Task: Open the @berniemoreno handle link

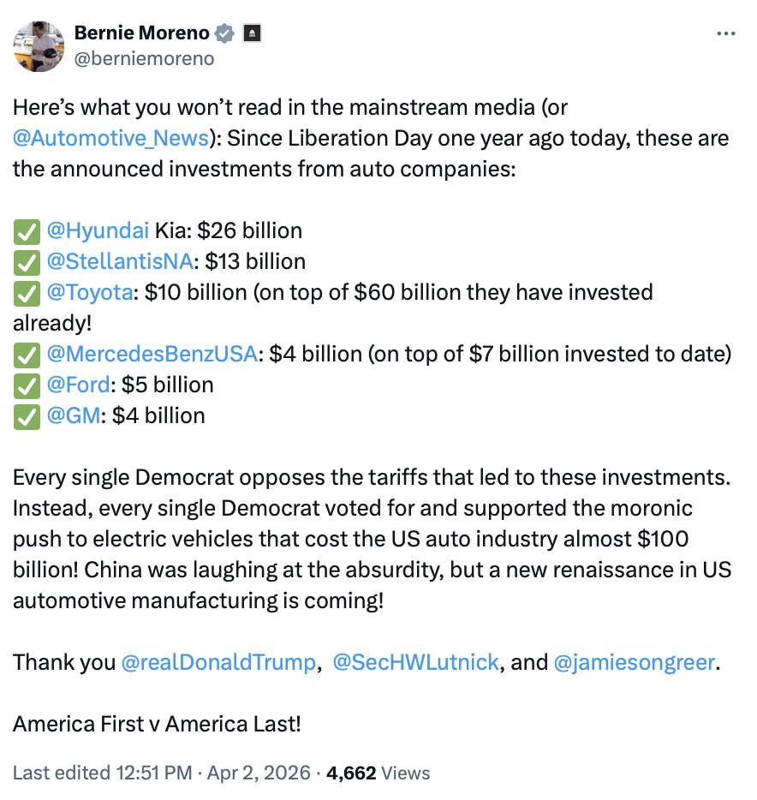Action: [144, 58]
